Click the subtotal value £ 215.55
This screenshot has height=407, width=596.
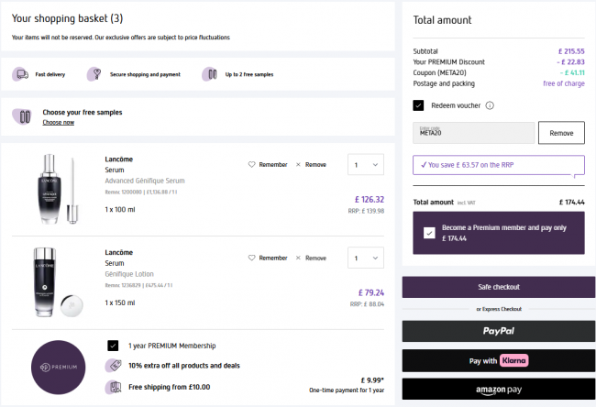pyautogui.click(x=571, y=51)
